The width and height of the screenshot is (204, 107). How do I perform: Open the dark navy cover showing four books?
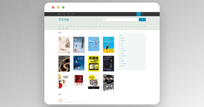coord(109,64)
